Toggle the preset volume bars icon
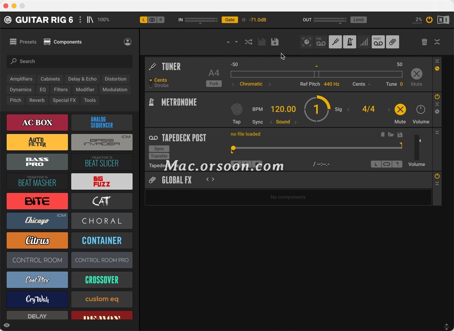 tap(364, 42)
